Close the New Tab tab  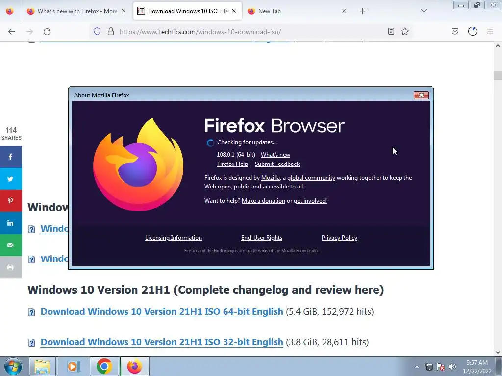(344, 11)
